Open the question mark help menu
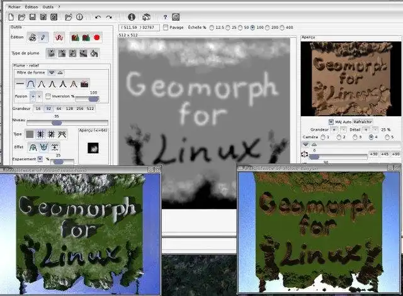This screenshot has height=296, width=403. [x=59, y=7]
